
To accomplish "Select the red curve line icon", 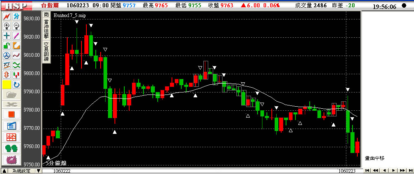I will tap(16, 55).
